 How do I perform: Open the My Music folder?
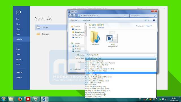point(96,38)
